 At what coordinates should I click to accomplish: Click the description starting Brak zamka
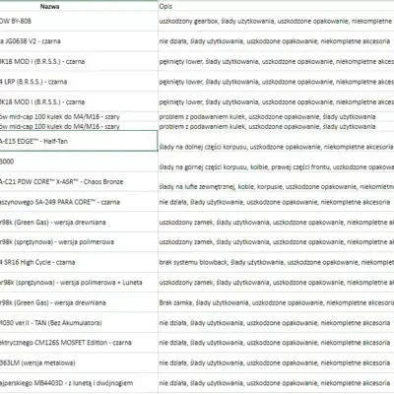tap(276, 302)
